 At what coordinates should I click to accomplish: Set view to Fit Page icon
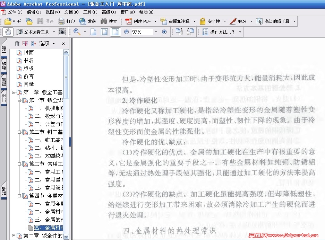(x=104, y=32)
